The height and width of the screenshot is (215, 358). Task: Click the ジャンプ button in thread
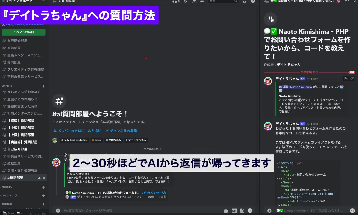[x=348, y=78]
